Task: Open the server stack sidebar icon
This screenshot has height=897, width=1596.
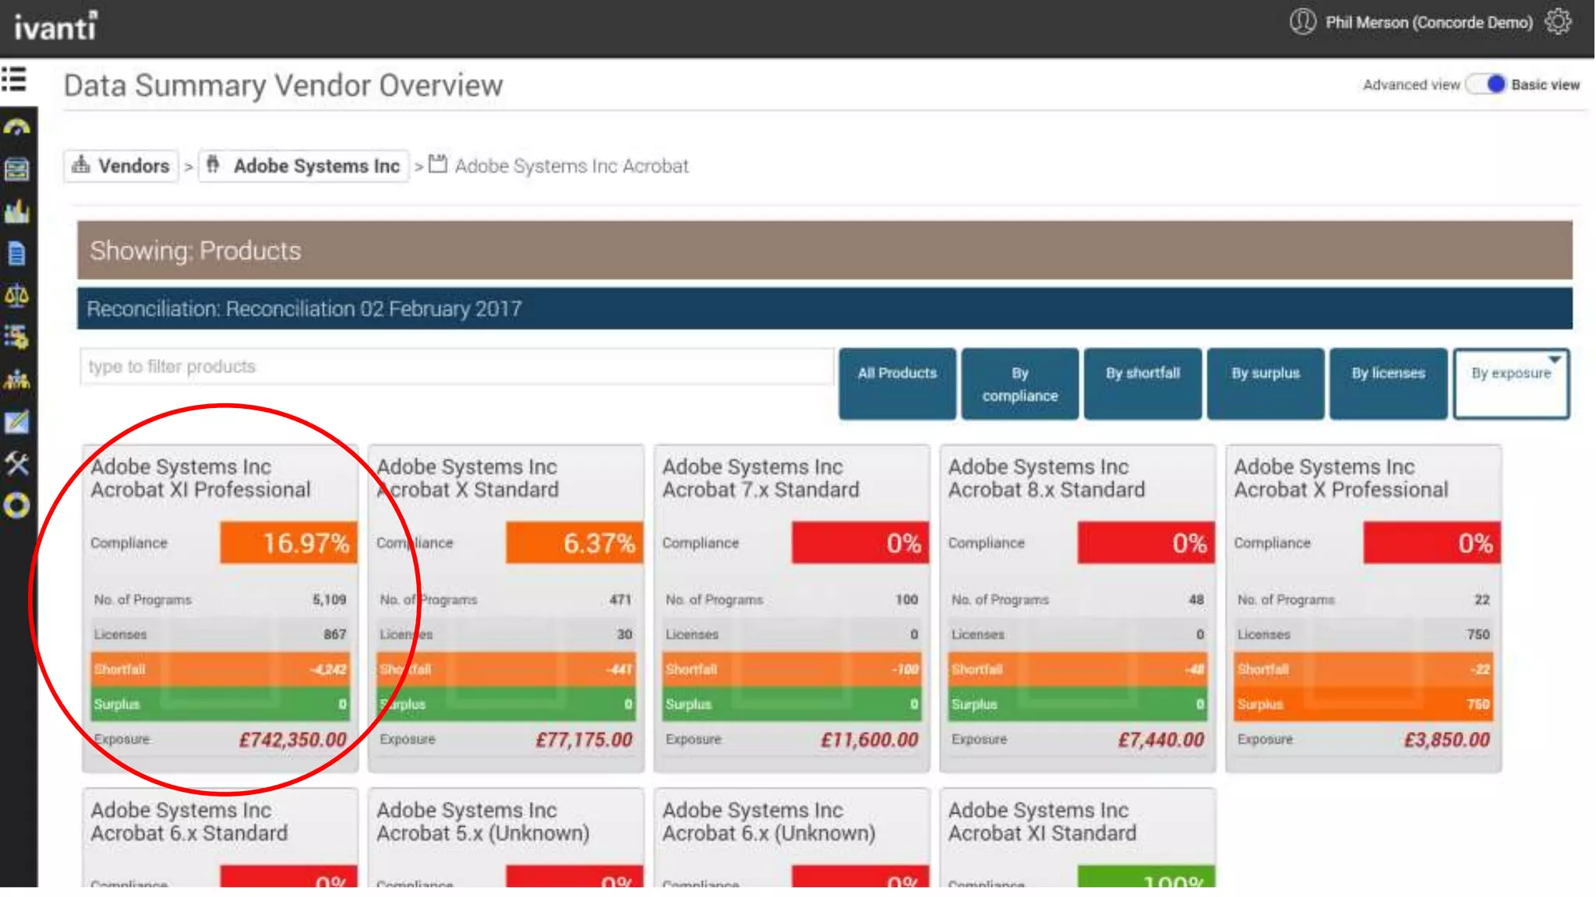Action: [x=16, y=169]
